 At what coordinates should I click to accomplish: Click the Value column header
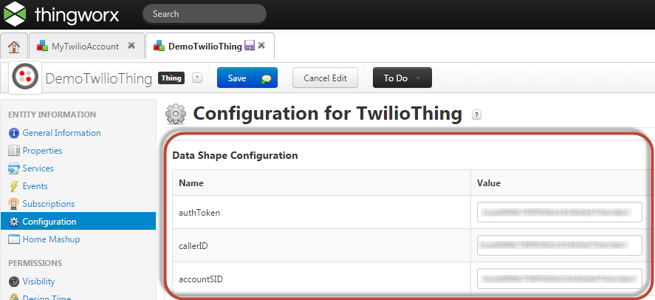[x=560, y=183]
